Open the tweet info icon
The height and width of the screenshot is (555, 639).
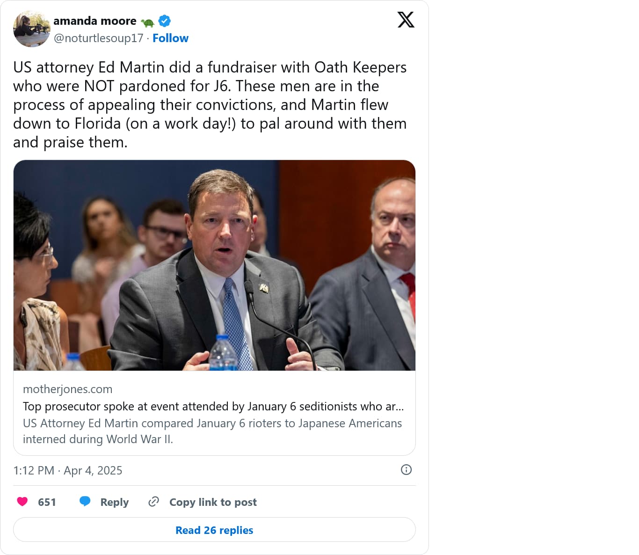[x=406, y=470]
